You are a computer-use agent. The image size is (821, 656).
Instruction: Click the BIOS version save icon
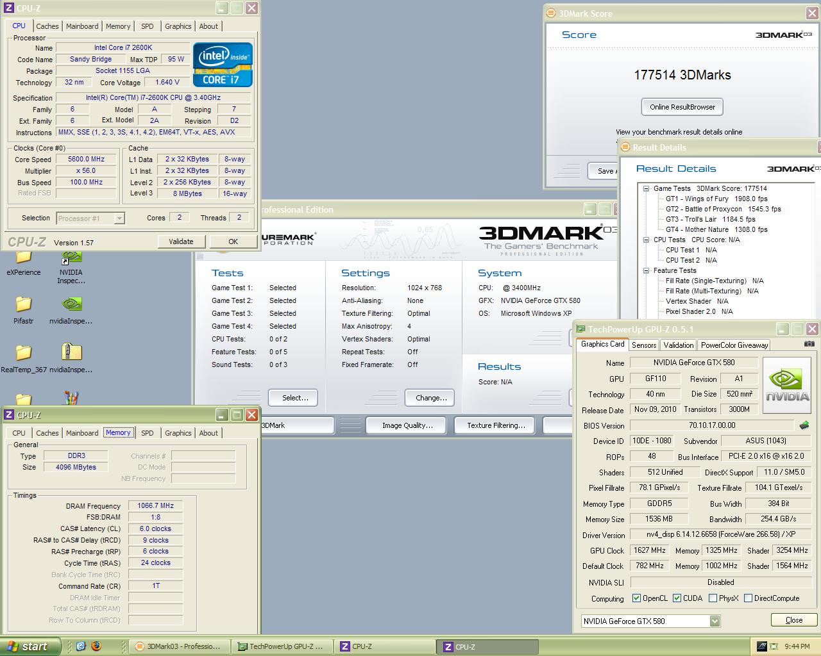804,425
